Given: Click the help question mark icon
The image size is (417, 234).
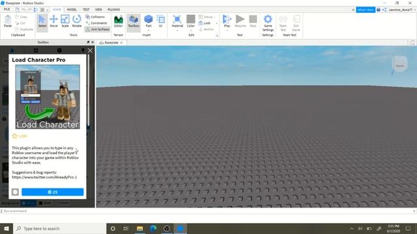Looking at the screenshot, I should pyautogui.click(x=379, y=10).
